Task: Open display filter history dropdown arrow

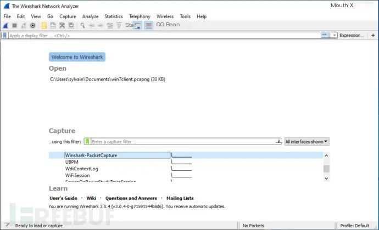Action: [334, 36]
